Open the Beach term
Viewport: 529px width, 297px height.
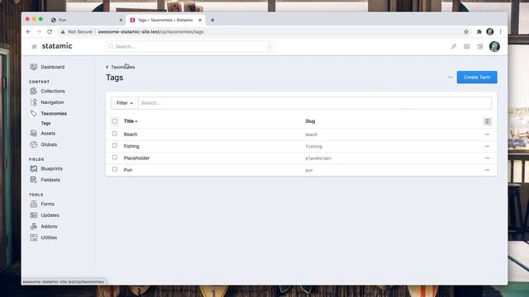(131, 134)
